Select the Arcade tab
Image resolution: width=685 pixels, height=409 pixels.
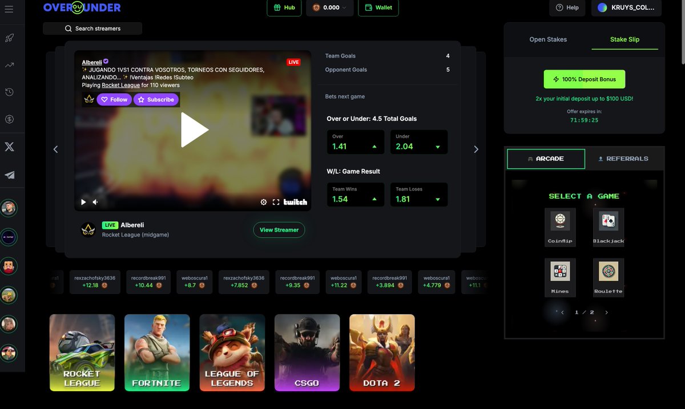[546, 159]
